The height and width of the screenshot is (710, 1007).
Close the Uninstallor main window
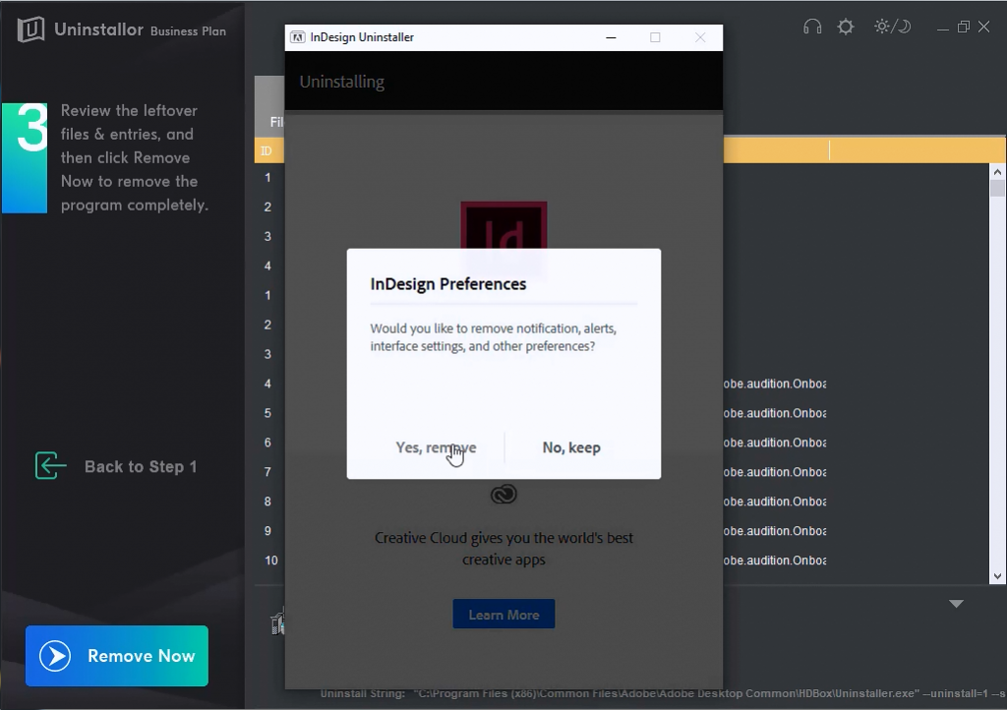click(983, 27)
